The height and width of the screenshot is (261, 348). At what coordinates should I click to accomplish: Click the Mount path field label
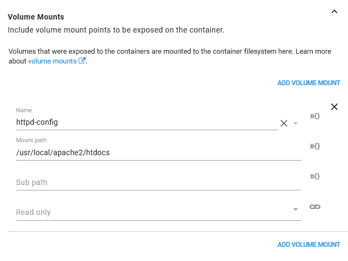[x=31, y=141]
